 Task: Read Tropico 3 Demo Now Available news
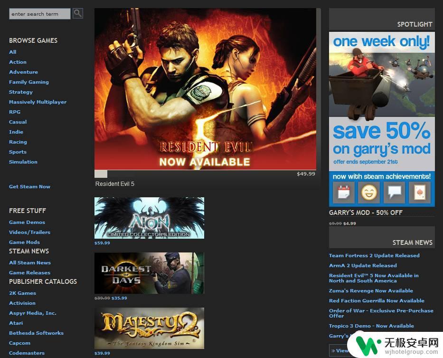pyautogui.click(x=371, y=326)
